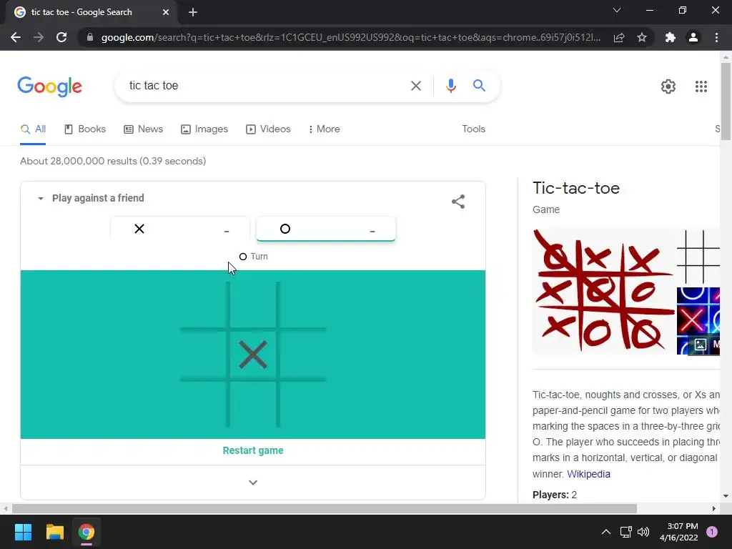Open the Windows Start menu
Image resolution: width=732 pixels, height=549 pixels.
tap(23, 532)
